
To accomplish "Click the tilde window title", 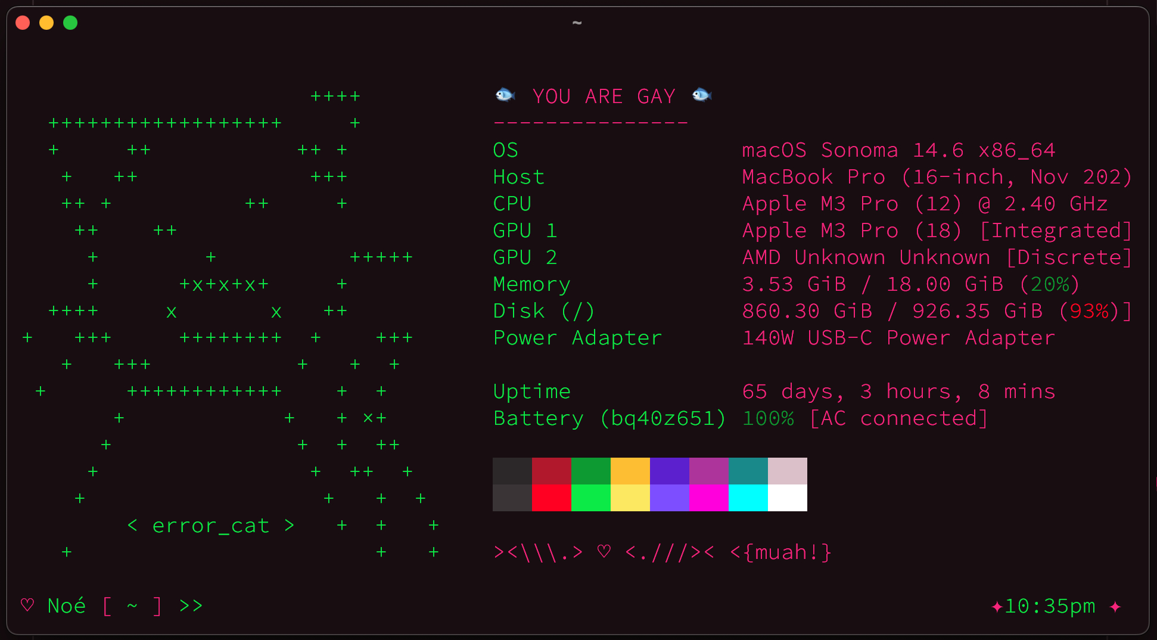I will point(577,23).
